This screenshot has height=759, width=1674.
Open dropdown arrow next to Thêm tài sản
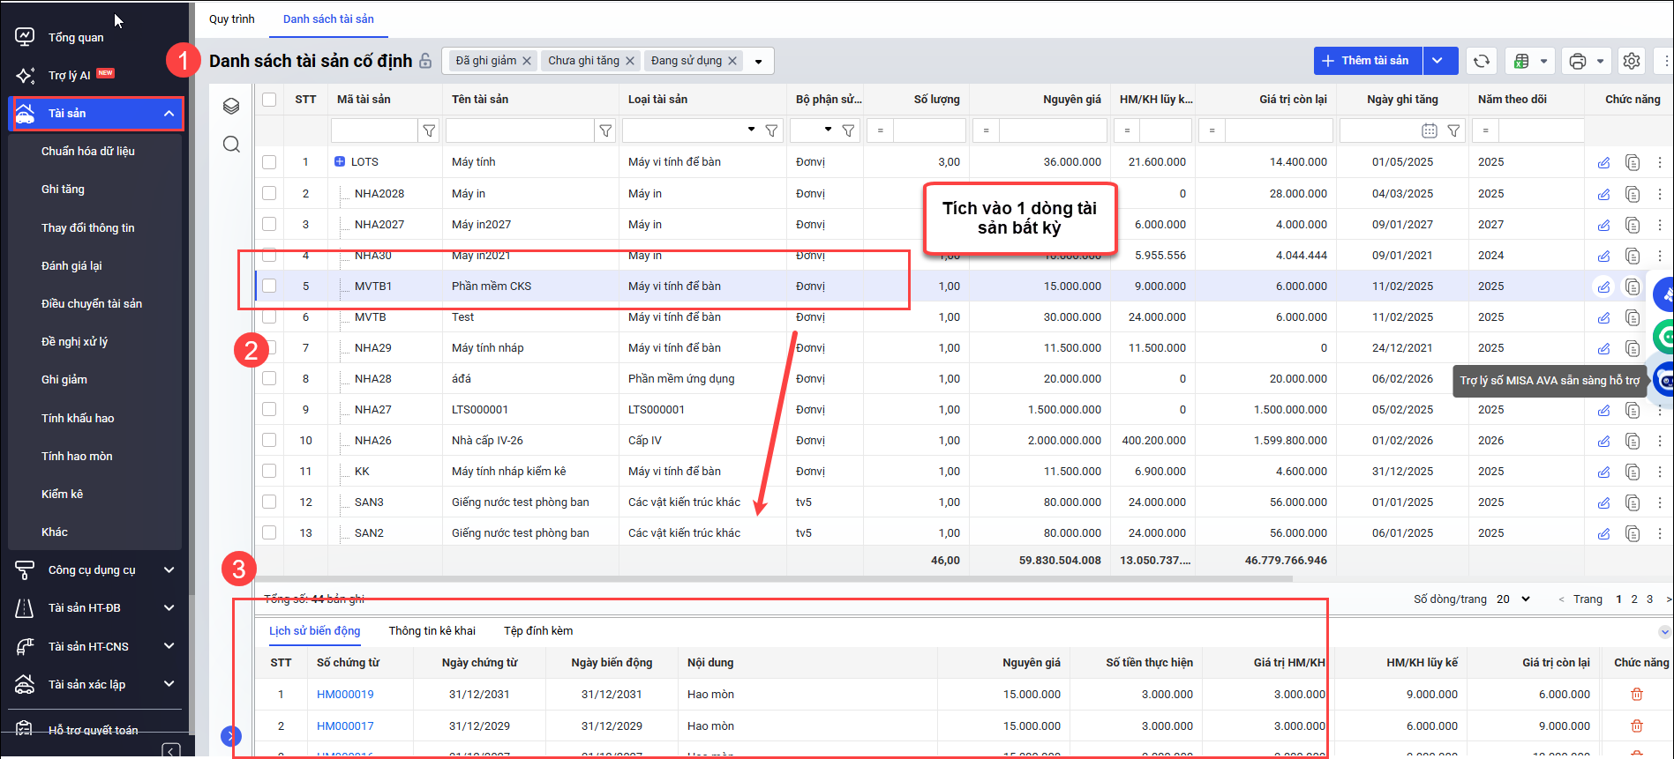pyautogui.click(x=1438, y=61)
